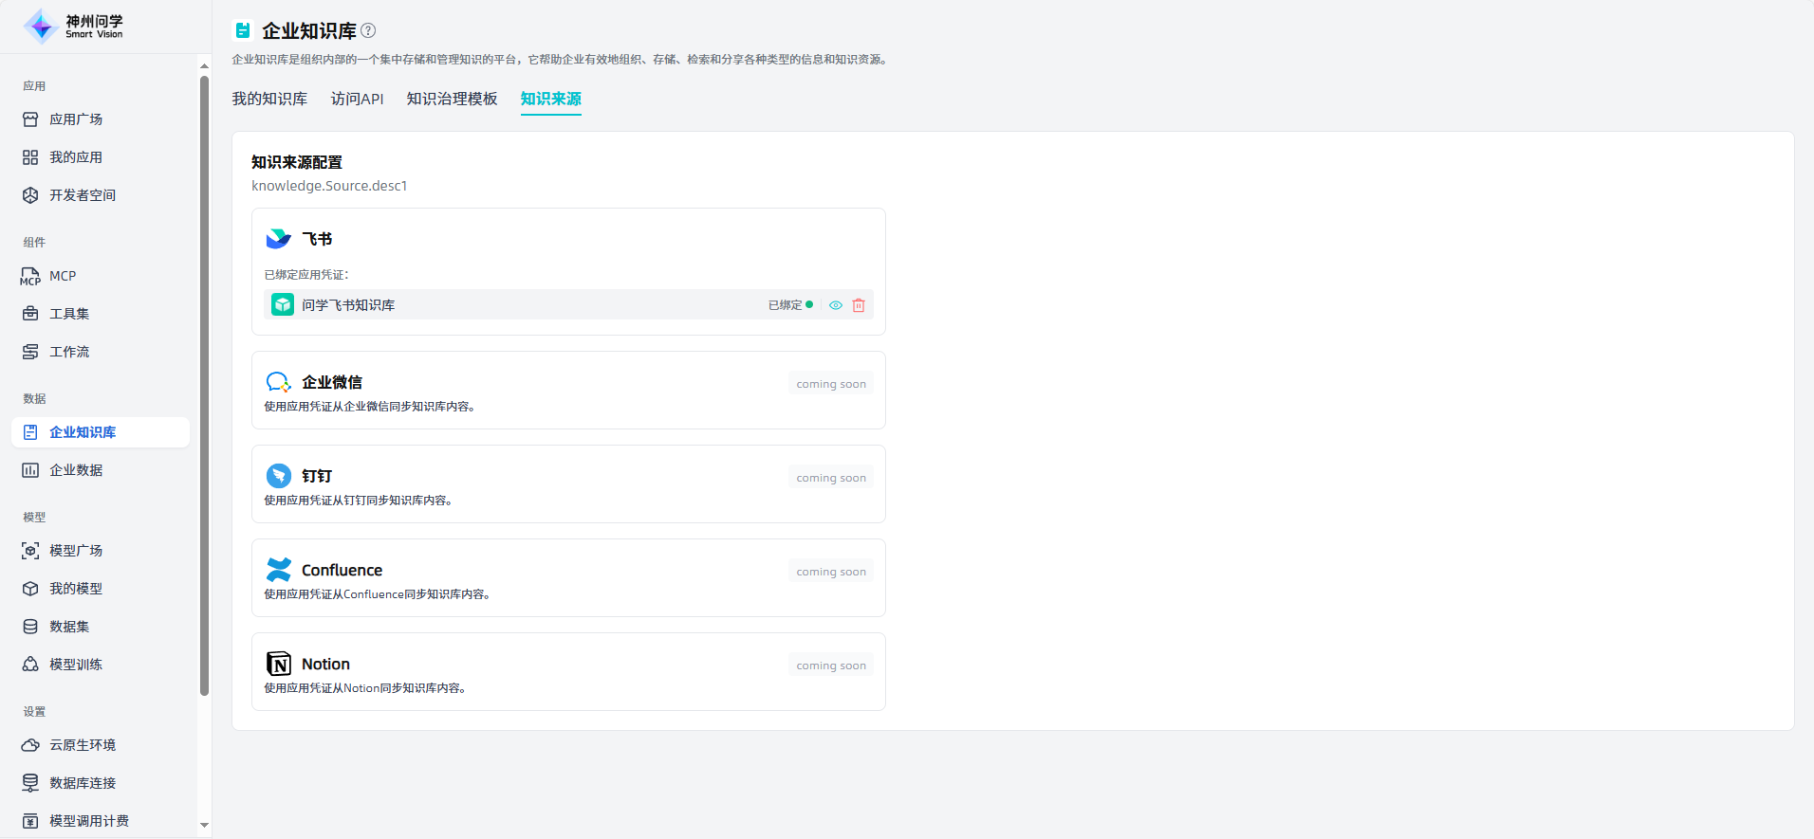Click the 神州问学 Smart Vision logo

(74, 27)
